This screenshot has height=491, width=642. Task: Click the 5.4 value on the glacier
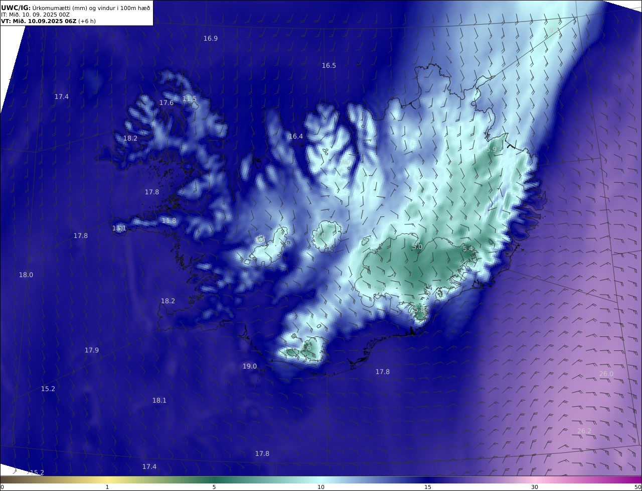pos(467,249)
